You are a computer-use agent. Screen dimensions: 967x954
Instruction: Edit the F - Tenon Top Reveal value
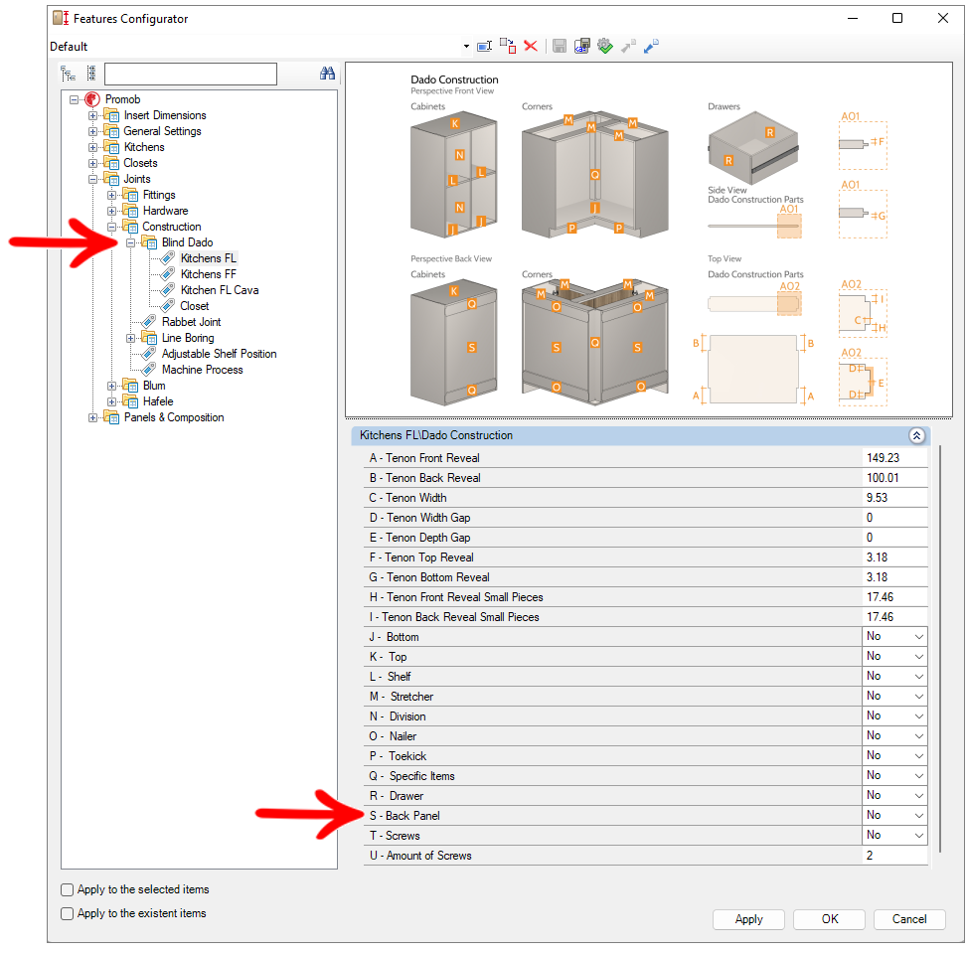(894, 557)
